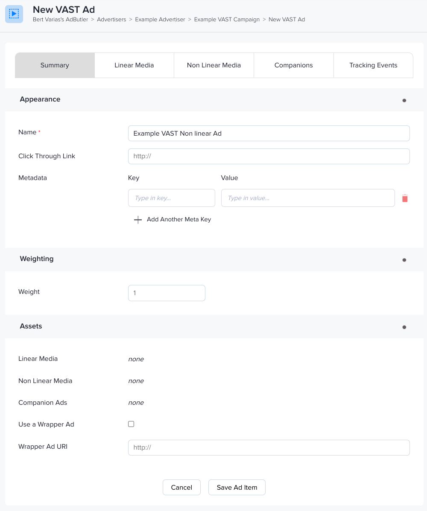This screenshot has height=511, width=427.
Task: Focus the Name input field
Action: pos(269,133)
